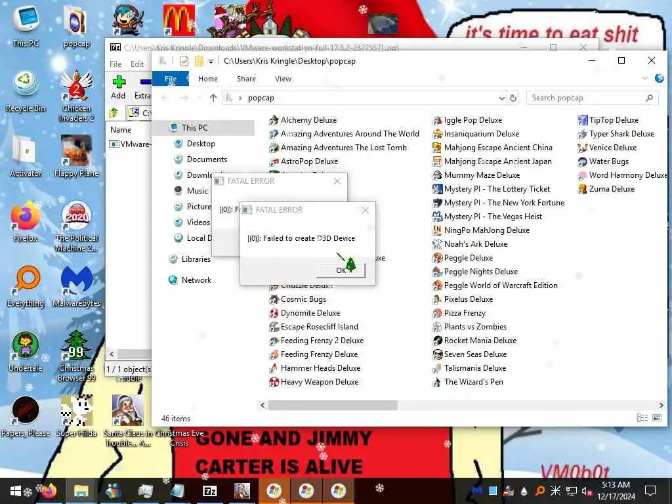The height and width of the screenshot is (504, 672).
Task: Select Rocket Mania Deluxe file
Action: pyautogui.click(x=474, y=341)
